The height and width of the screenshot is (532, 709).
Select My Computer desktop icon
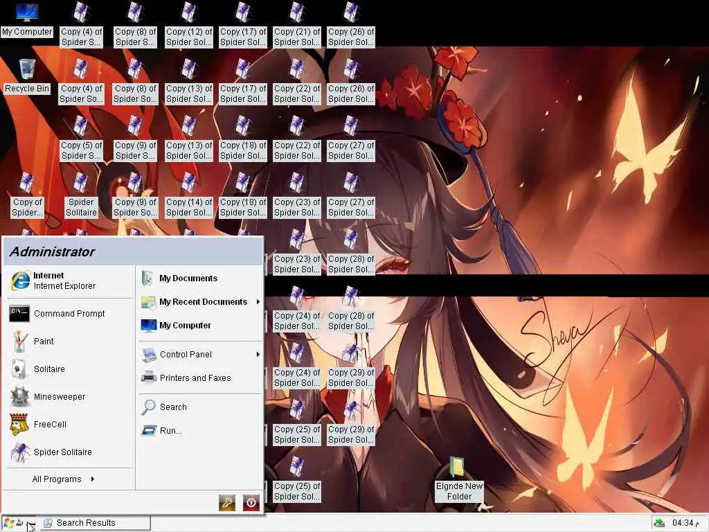point(27,19)
